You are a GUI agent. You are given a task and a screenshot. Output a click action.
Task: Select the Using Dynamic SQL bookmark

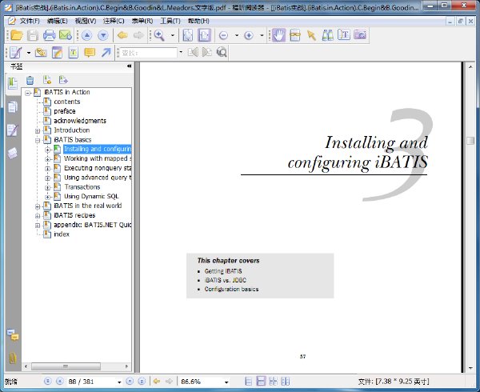pos(91,196)
